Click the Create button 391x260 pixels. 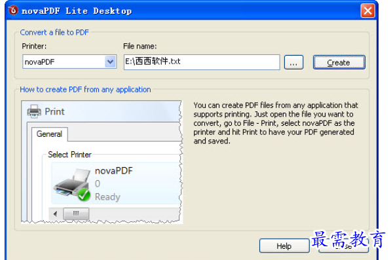pyautogui.click(x=339, y=62)
